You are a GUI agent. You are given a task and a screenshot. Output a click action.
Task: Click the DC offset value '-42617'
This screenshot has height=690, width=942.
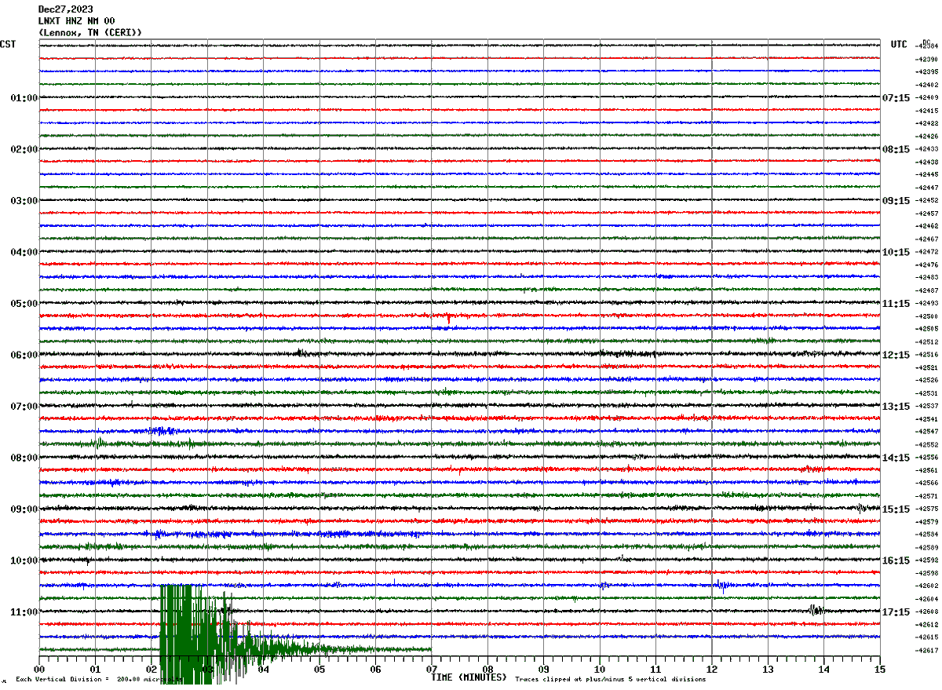(x=927, y=651)
